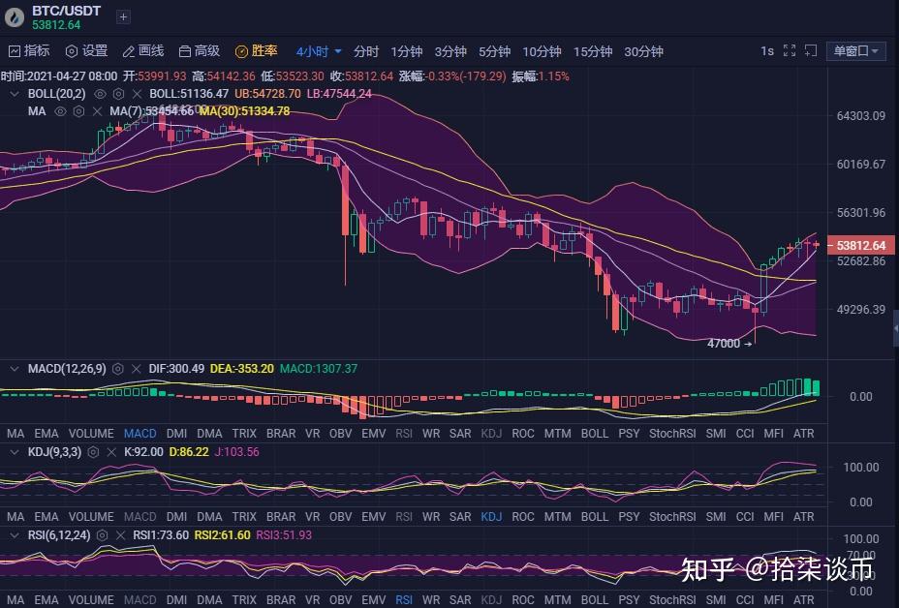Select OBV in MACD panel indicator row
Screen dimensions: 899x608
click(340, 433)
